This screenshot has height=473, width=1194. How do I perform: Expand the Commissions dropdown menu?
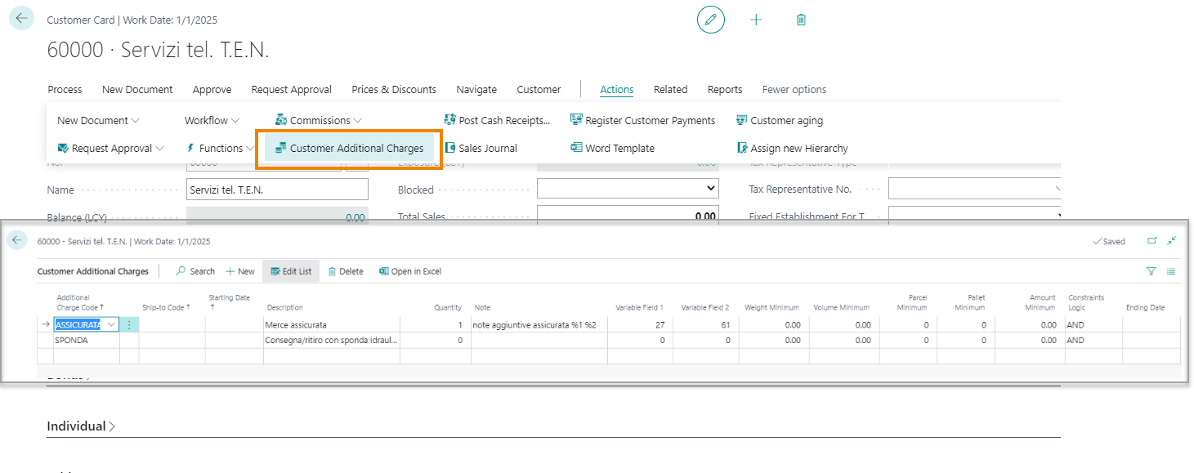click(x=319, y=120)
